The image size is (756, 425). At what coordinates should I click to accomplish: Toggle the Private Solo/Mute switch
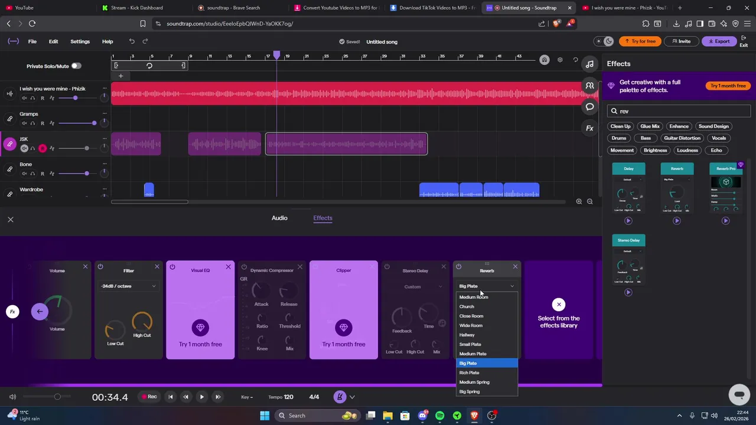click(x=76, y=66)
